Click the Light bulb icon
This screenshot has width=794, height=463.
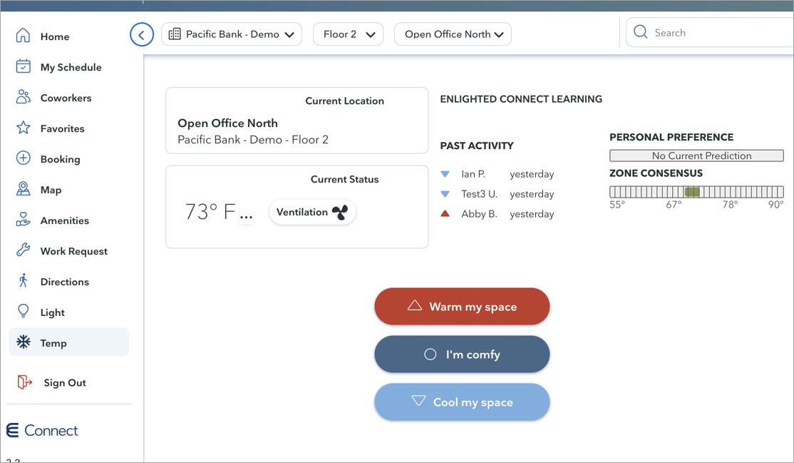(x=23, y=311)
